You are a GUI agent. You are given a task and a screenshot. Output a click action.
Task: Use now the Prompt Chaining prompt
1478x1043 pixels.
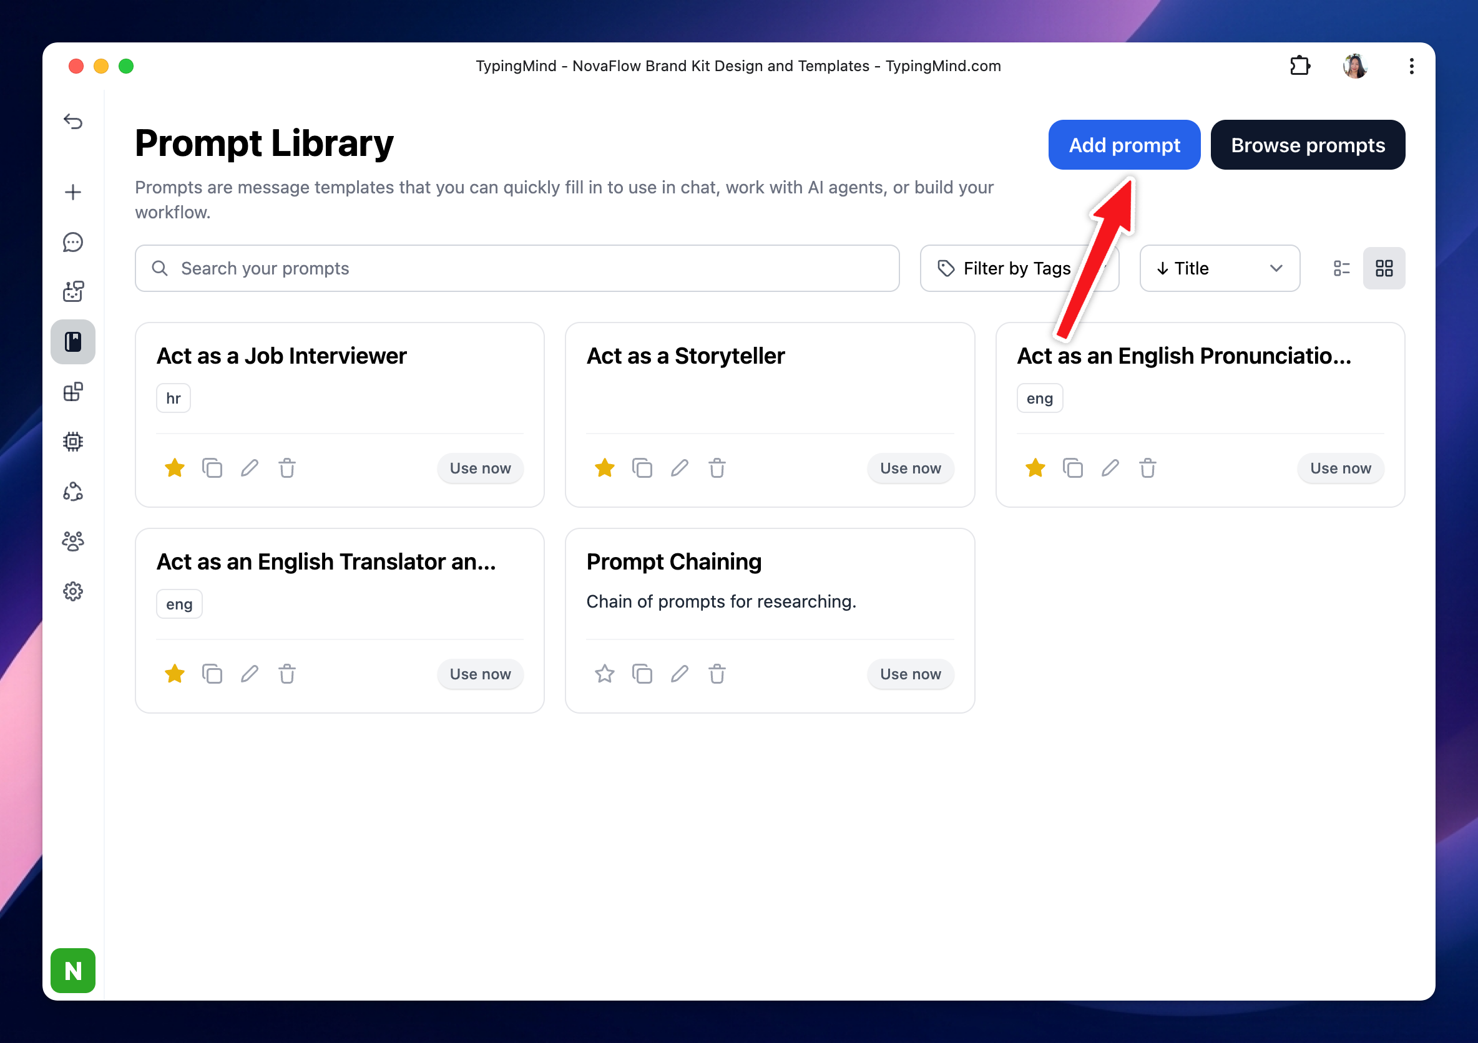(910, 674)
